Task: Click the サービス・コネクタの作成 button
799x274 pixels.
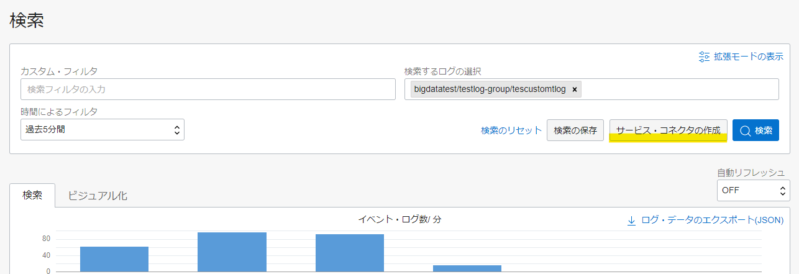Action: pyautogui.click(x=669, y=130)
